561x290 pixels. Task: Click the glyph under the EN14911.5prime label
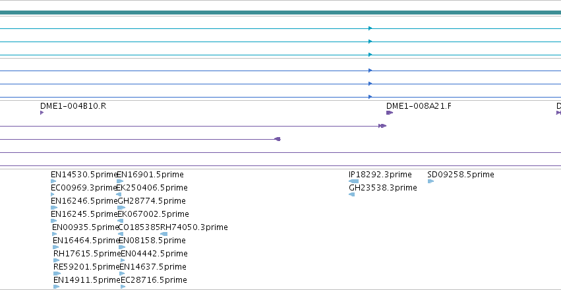point(57,287)
